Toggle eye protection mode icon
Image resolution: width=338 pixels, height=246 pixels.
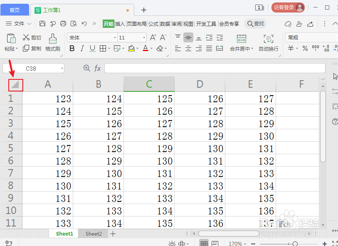tap(172, 244)
